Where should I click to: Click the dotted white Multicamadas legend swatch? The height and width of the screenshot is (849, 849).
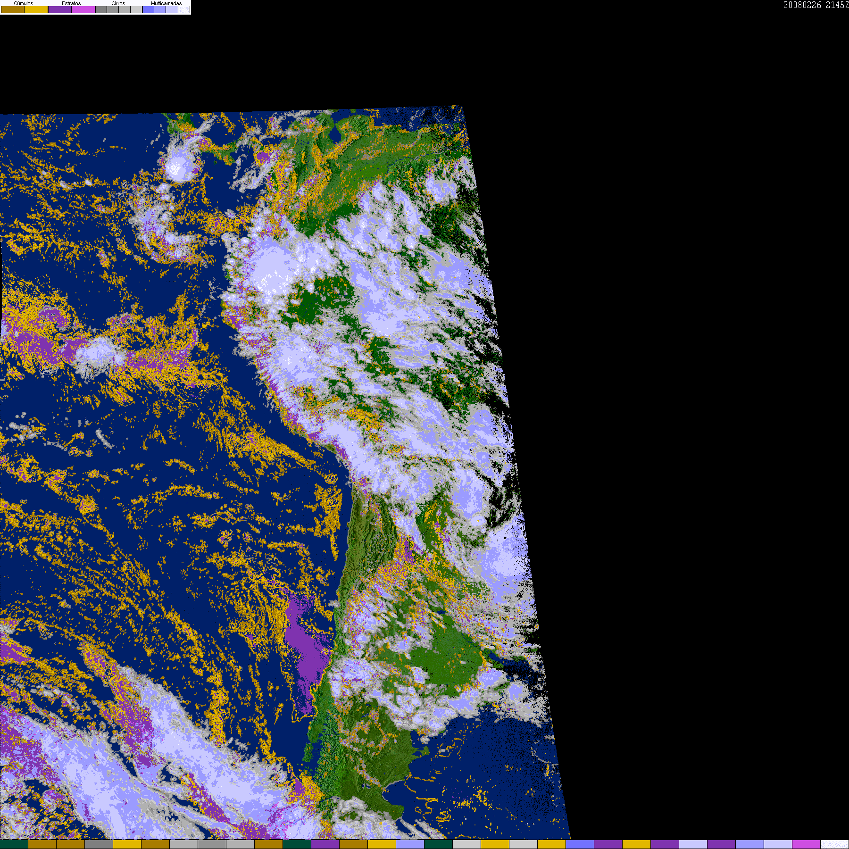(184, 9)
